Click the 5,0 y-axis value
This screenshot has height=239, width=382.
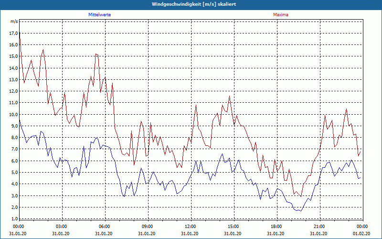(14, 173)
